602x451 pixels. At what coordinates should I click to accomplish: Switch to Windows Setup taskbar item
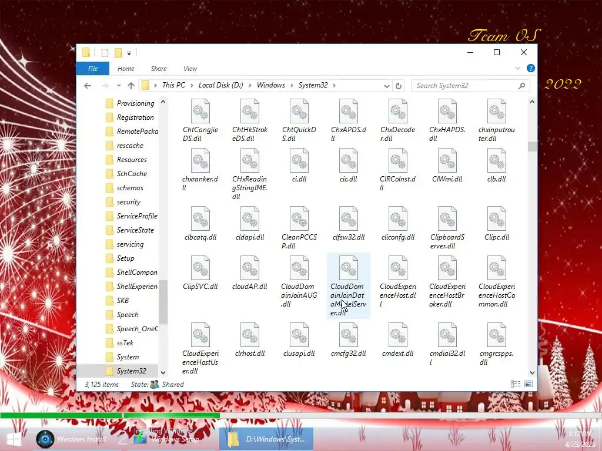(x=168, y=439)
